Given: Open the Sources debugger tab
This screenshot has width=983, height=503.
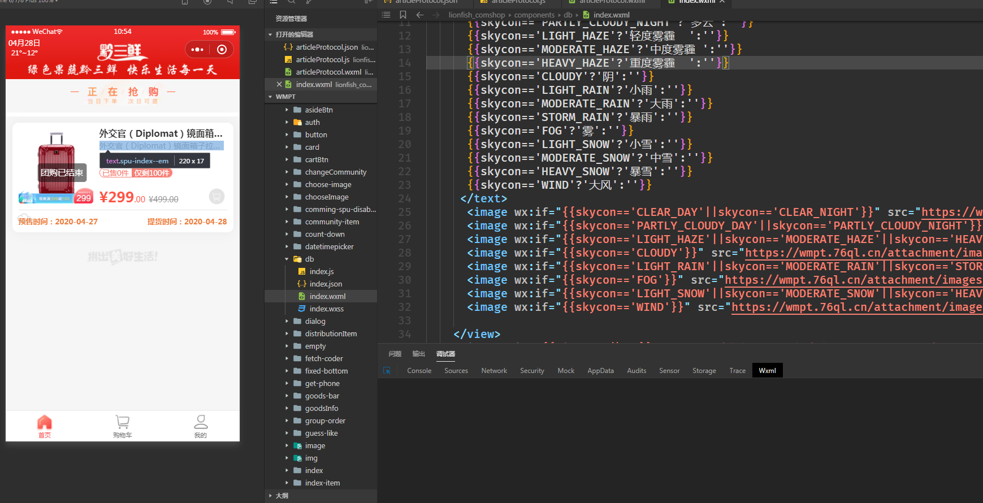Looking at the screenshot, I should click(456, 371).
